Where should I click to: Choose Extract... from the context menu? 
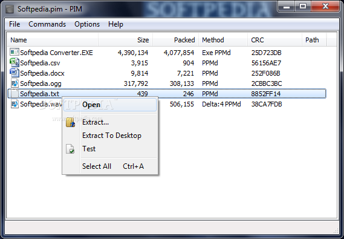[110, 122]
